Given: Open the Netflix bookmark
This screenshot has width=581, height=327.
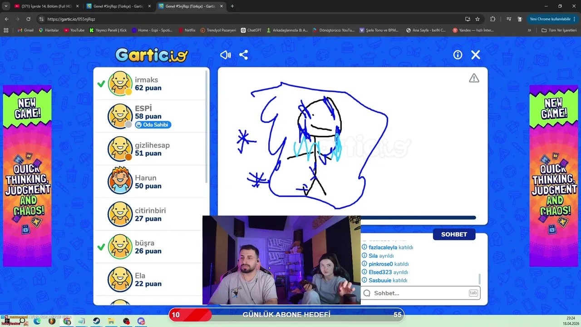Looking at the screenshot, I should coord(187,30).
